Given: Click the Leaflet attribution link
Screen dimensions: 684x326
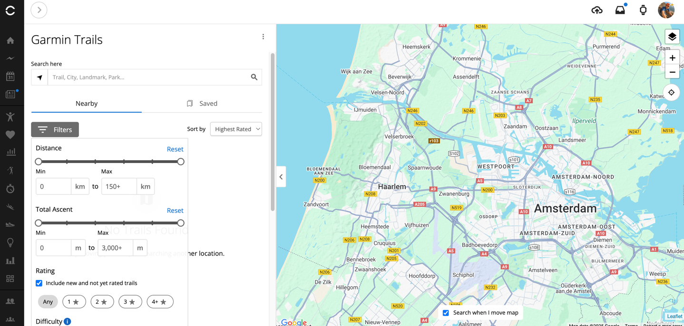Looking at the screenshot, I should point(674,316).
